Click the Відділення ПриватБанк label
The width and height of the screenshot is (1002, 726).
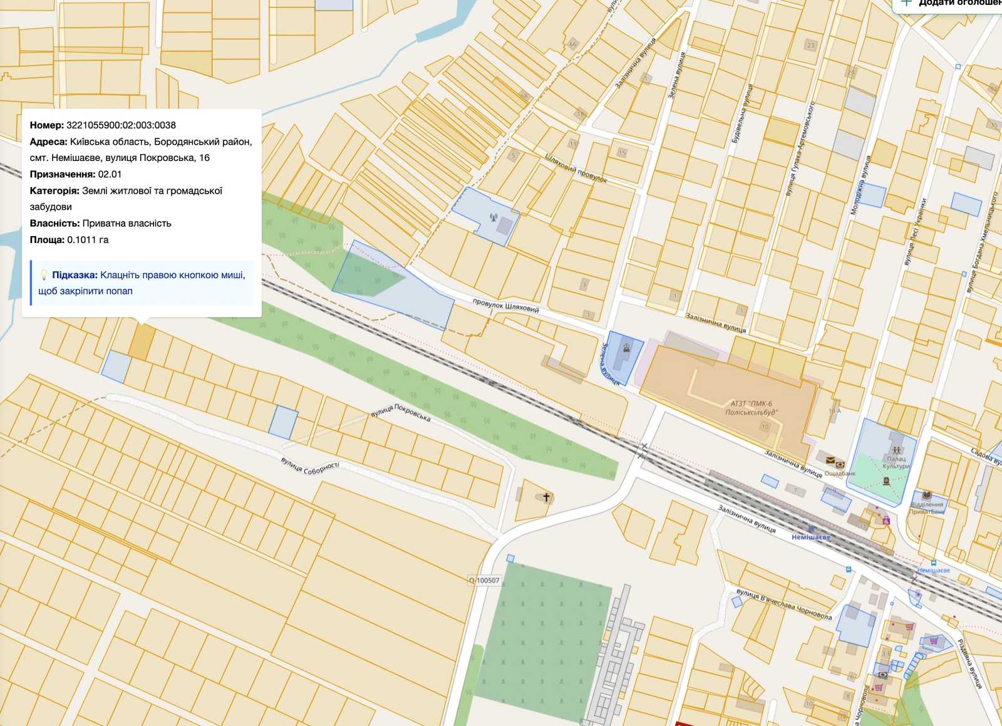(927, 508)
